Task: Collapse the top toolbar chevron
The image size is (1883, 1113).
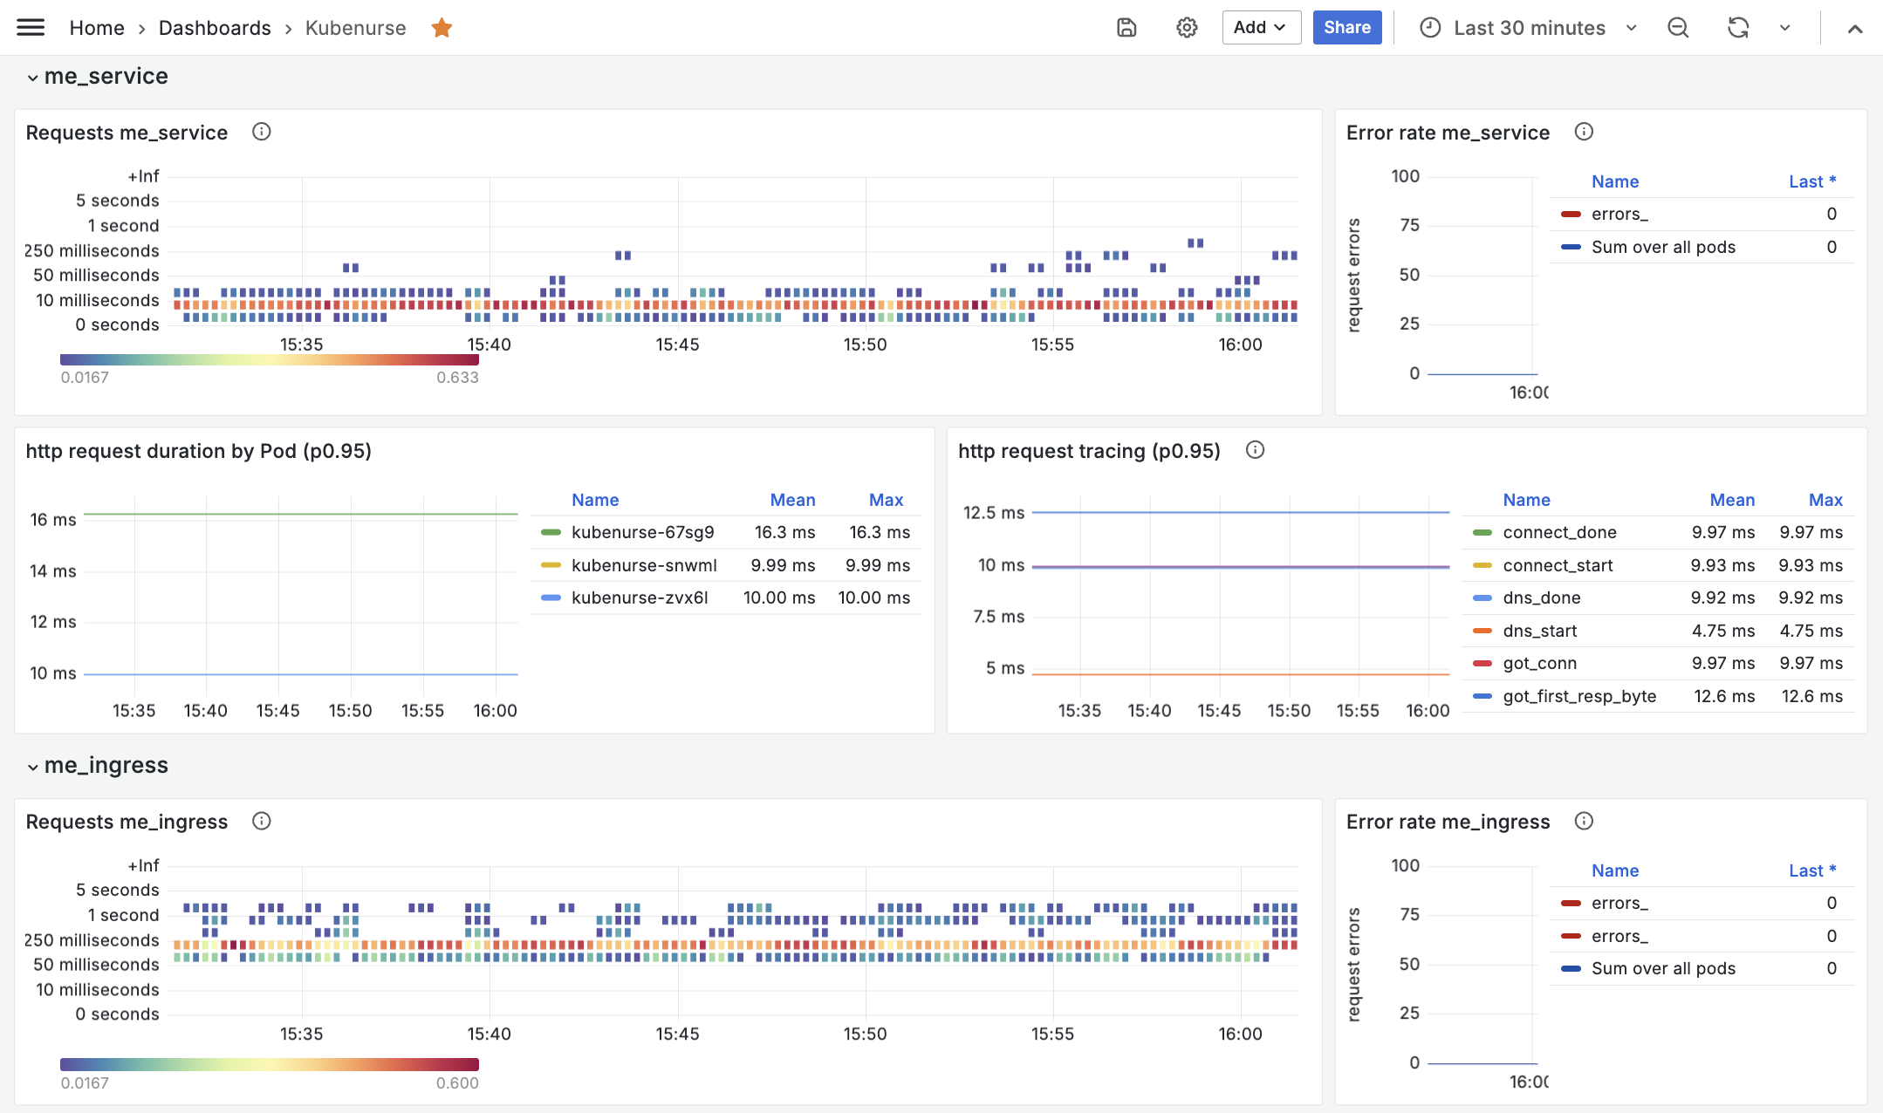Action: [1855, 28]
